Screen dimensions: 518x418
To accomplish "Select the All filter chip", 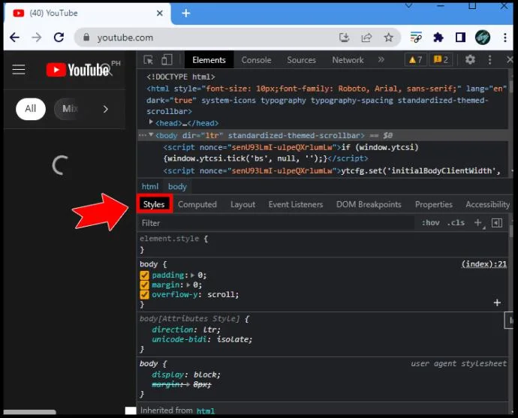I will (31, 109).
